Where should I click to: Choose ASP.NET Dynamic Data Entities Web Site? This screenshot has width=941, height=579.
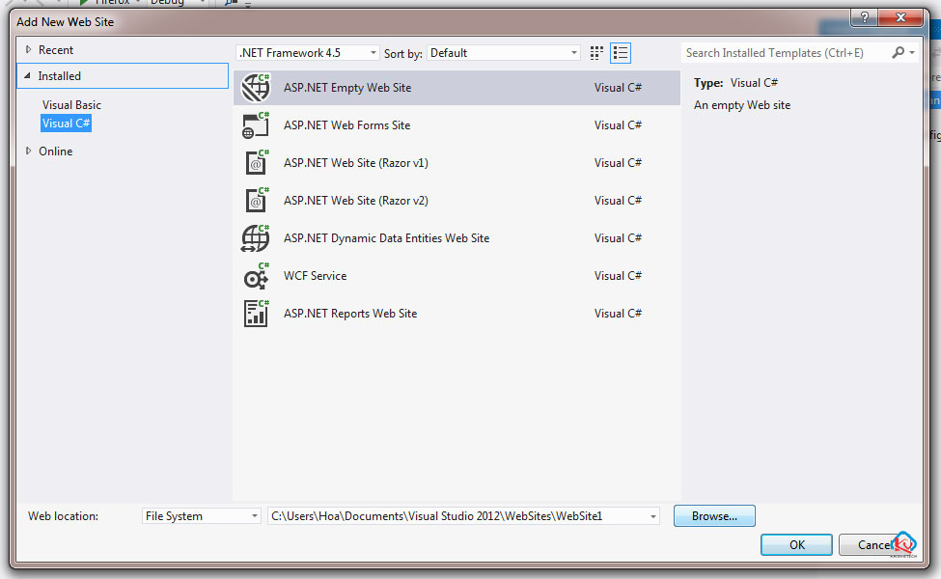(457, 238)
